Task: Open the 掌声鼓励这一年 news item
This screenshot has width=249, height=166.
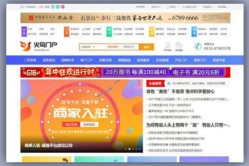Action: (x=171, y=111)
